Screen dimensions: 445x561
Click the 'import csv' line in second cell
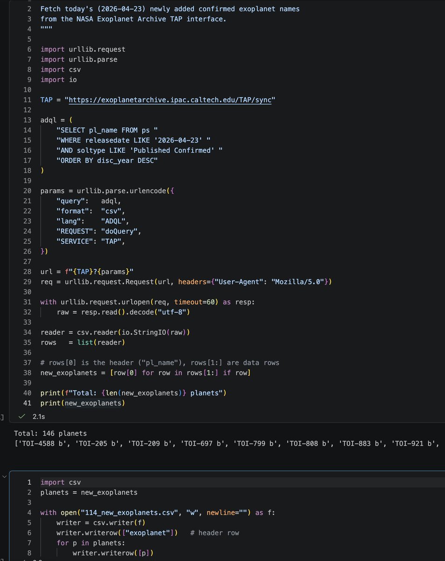pyautogui.click(x=60, y=482)
